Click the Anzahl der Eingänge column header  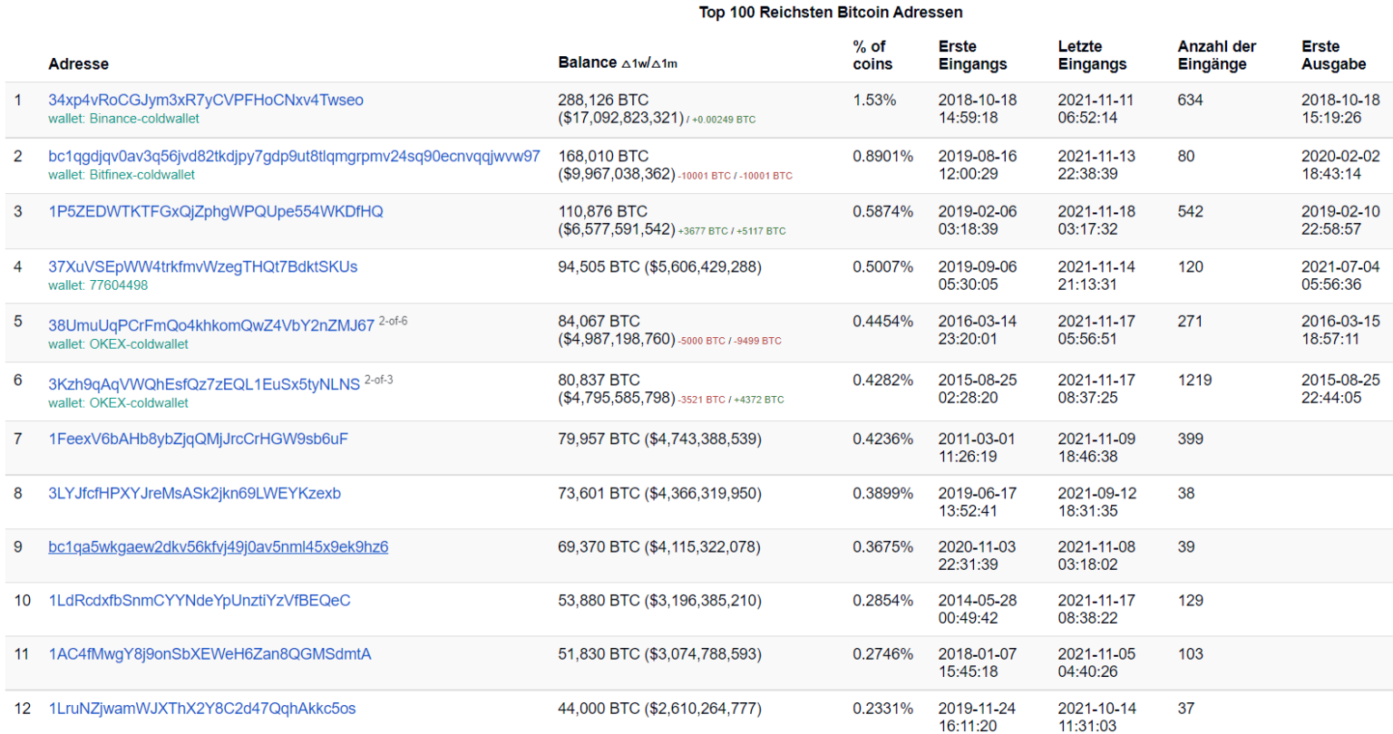click(x=1217, y=55)
